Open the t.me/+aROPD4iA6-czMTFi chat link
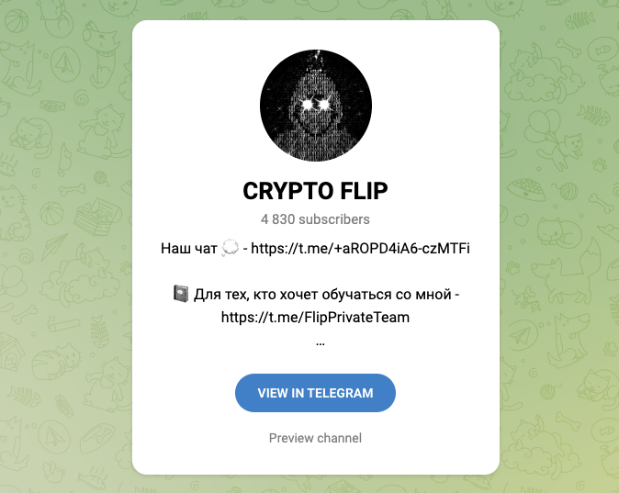619x493 pixels. 360,248
